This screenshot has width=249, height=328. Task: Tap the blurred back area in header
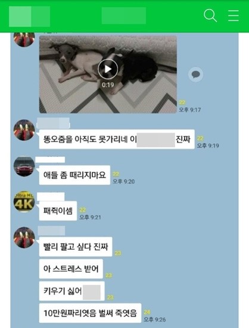pos(29,17)
